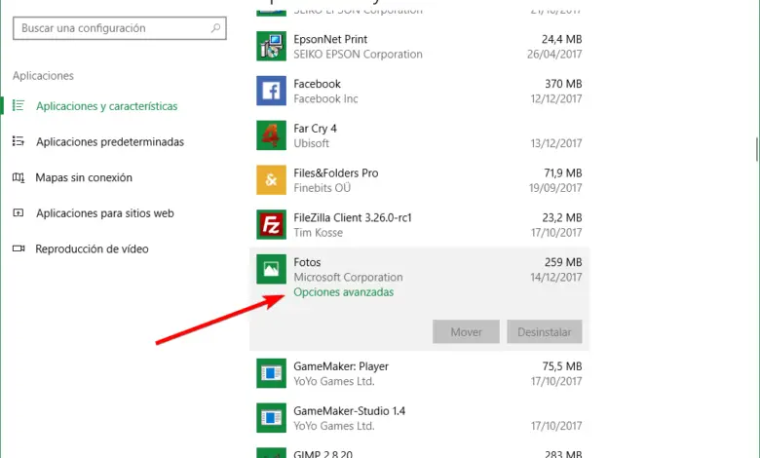760x458 pixels.
Task: Select the Fotos entry name
Action: click(x=307, y=262)
